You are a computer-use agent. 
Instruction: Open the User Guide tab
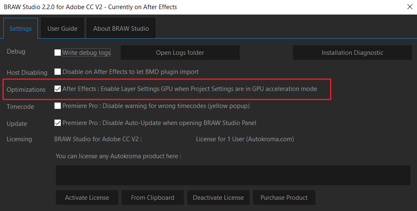point(62,29)
